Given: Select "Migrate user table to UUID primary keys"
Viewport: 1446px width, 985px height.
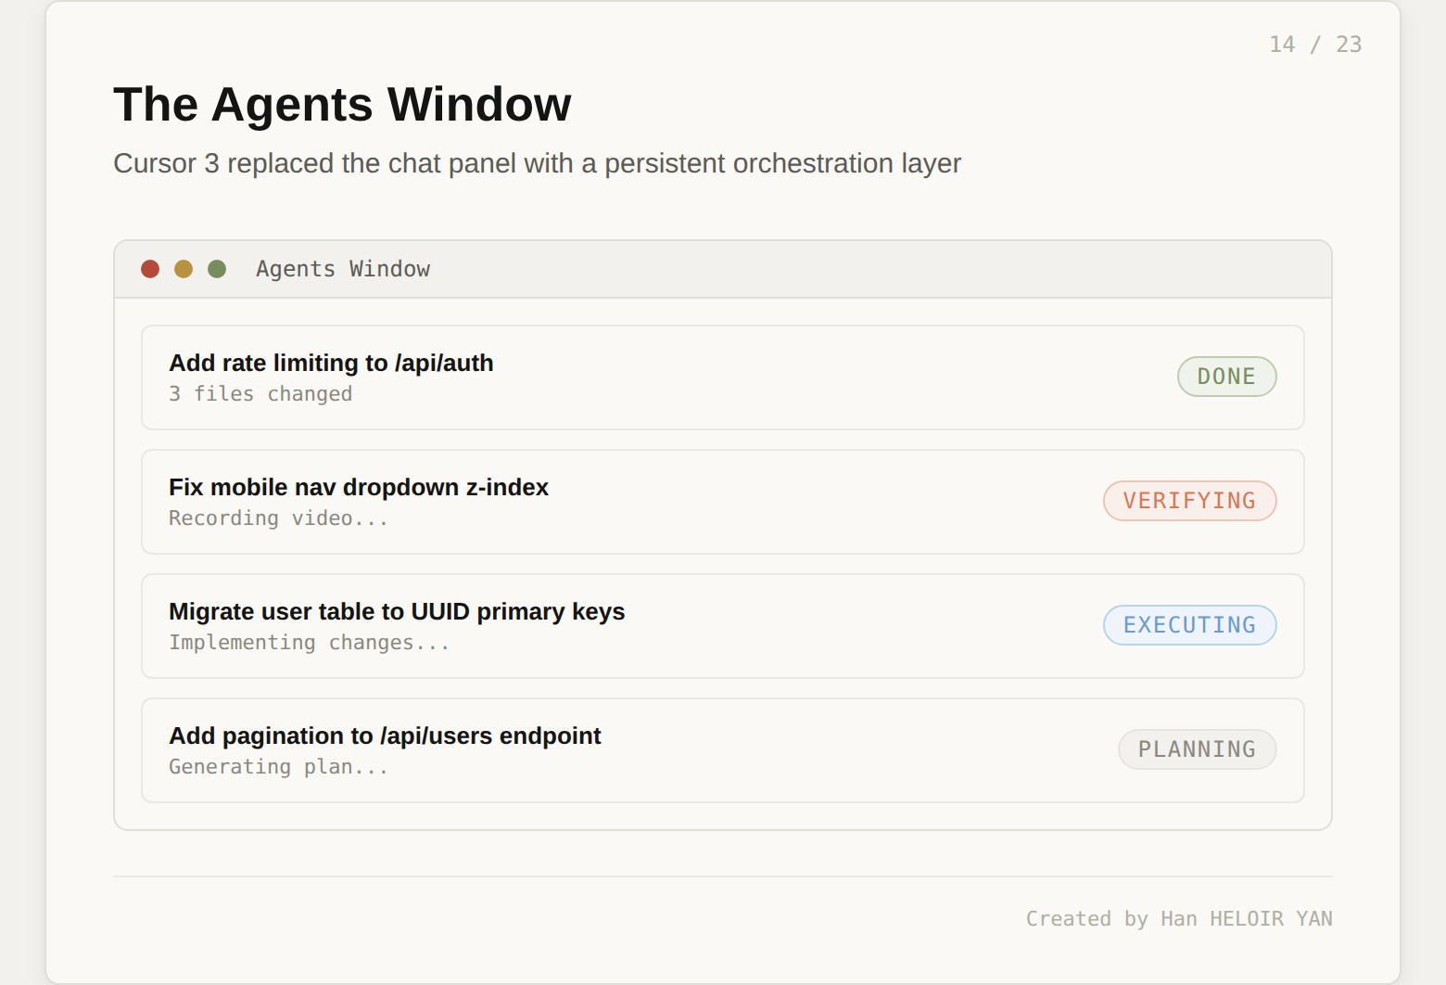Looking at the screenshot, I should 397,611.
